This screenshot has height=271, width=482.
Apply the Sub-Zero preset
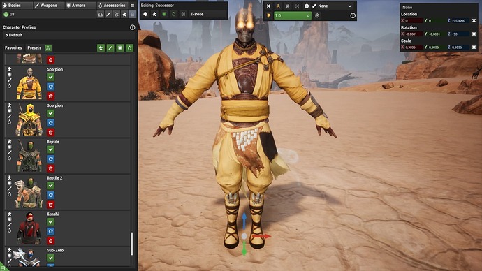51,258
